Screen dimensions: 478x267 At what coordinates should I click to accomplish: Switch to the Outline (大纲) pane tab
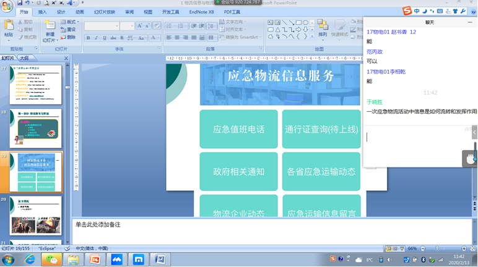click(24, 58)
